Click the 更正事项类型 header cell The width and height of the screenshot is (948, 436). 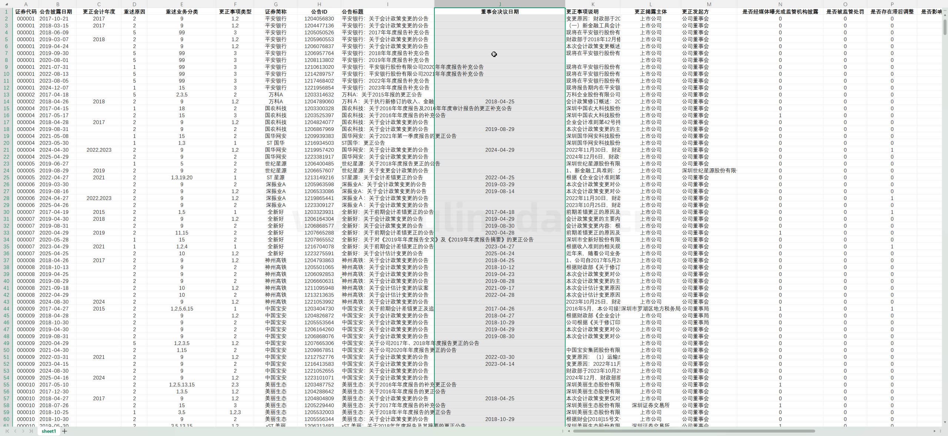(235, 11)
